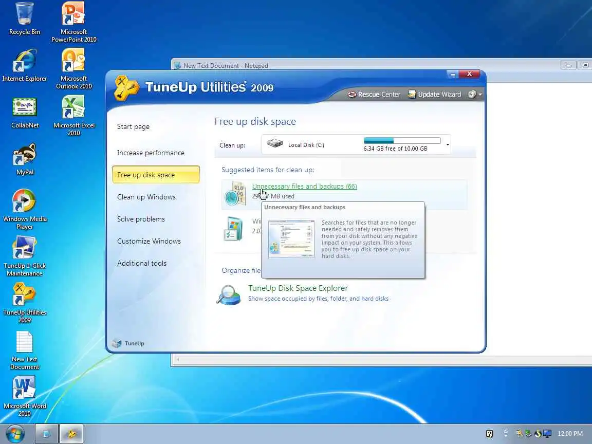Launch Microsoft Excel 2010 desktop shortcut
This screenshot has width=592, height=444.
tap(73, 116)
